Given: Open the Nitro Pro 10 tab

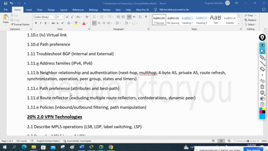Looking at the screenshot, I should coord(142,10).
